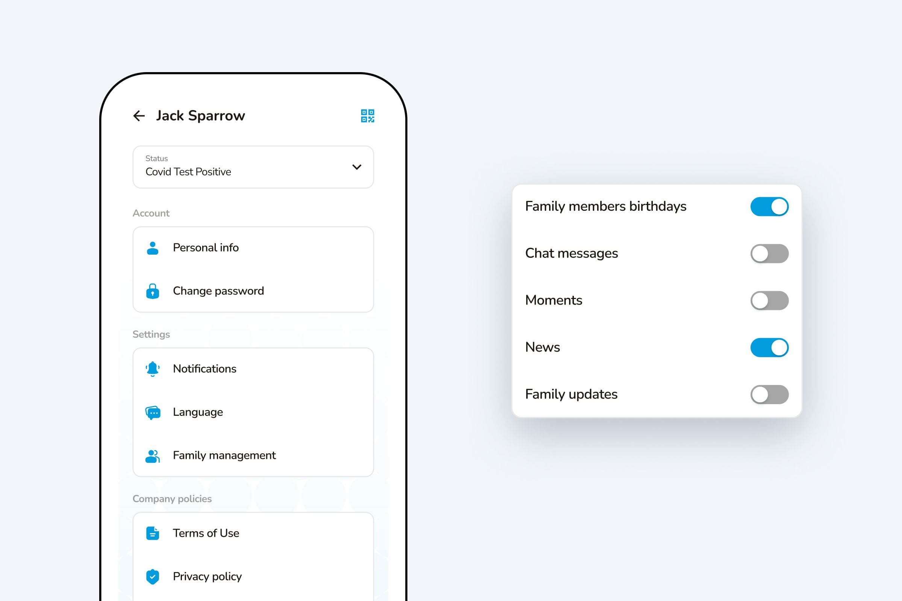Open Personal info
The width and height of the screenshot is (902, 601).
click(x=253, y=248)
